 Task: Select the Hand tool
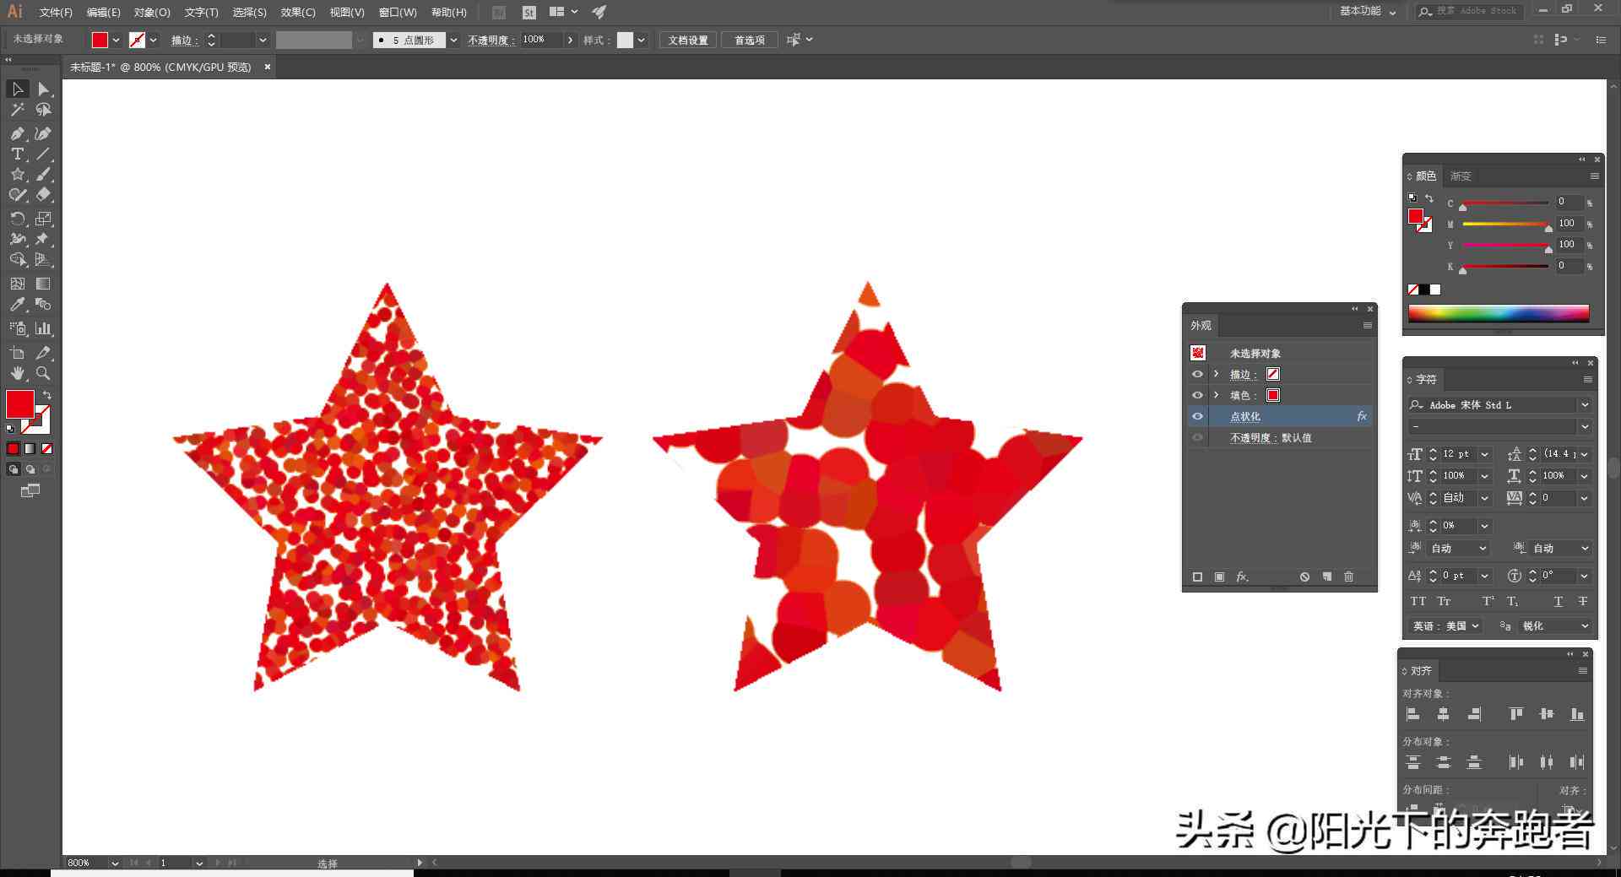17,373
